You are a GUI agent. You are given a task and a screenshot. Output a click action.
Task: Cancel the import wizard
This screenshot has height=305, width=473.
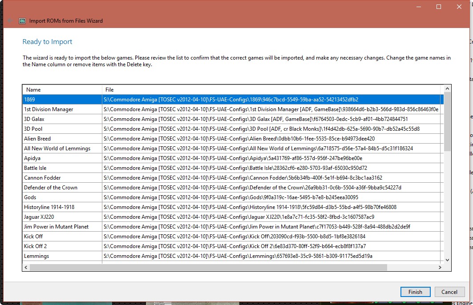click(x=449, y=292)
